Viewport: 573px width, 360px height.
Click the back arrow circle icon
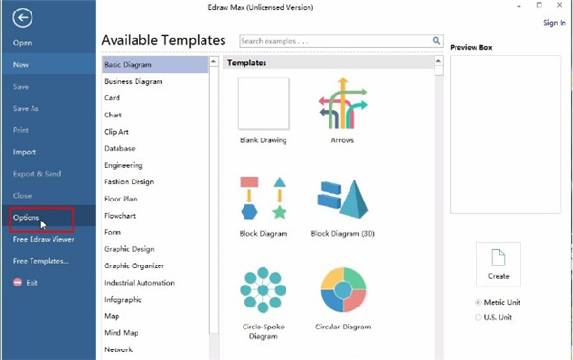coord(23,17)
